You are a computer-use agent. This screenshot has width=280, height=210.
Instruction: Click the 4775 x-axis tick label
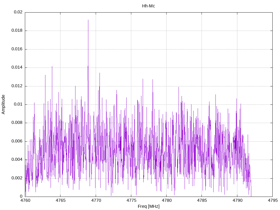[x=131, y=200]
